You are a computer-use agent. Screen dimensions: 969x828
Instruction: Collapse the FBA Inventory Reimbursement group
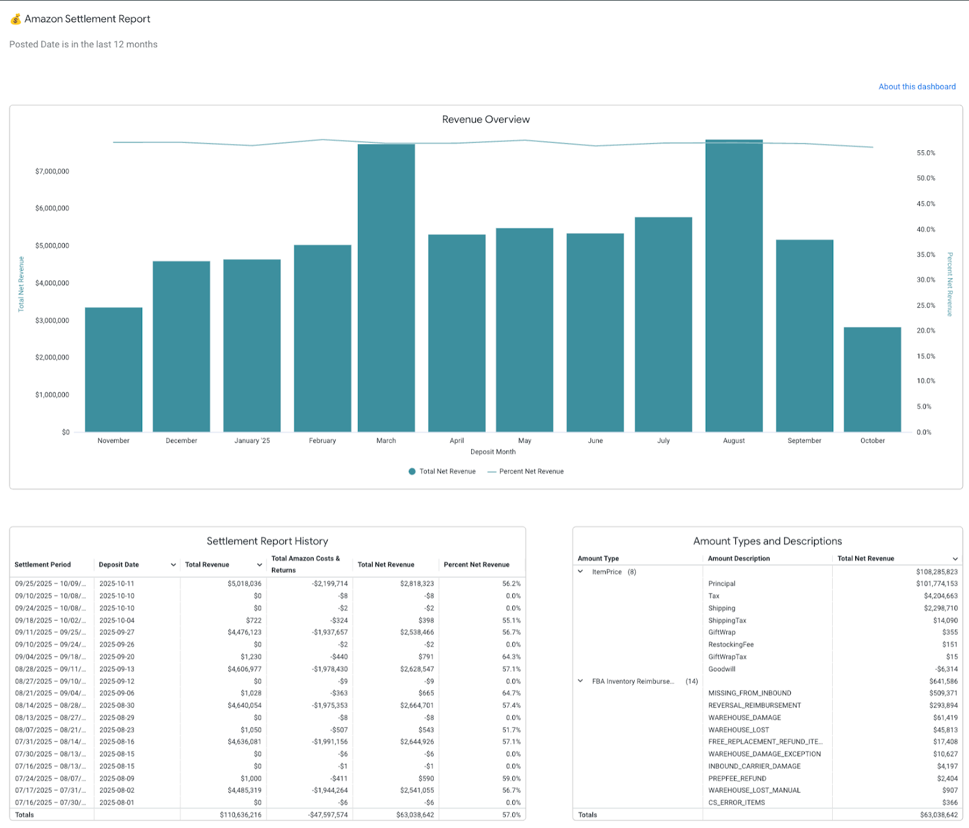[581, 681]
